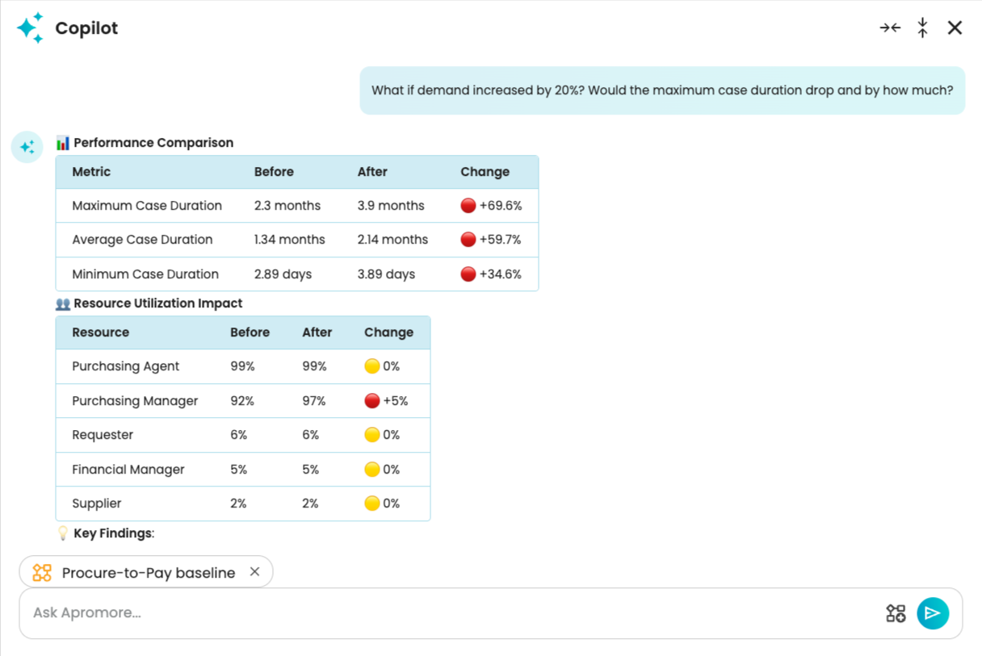Click the assistant sparkle avatar icon
The image size is (982, 656).
27,147
